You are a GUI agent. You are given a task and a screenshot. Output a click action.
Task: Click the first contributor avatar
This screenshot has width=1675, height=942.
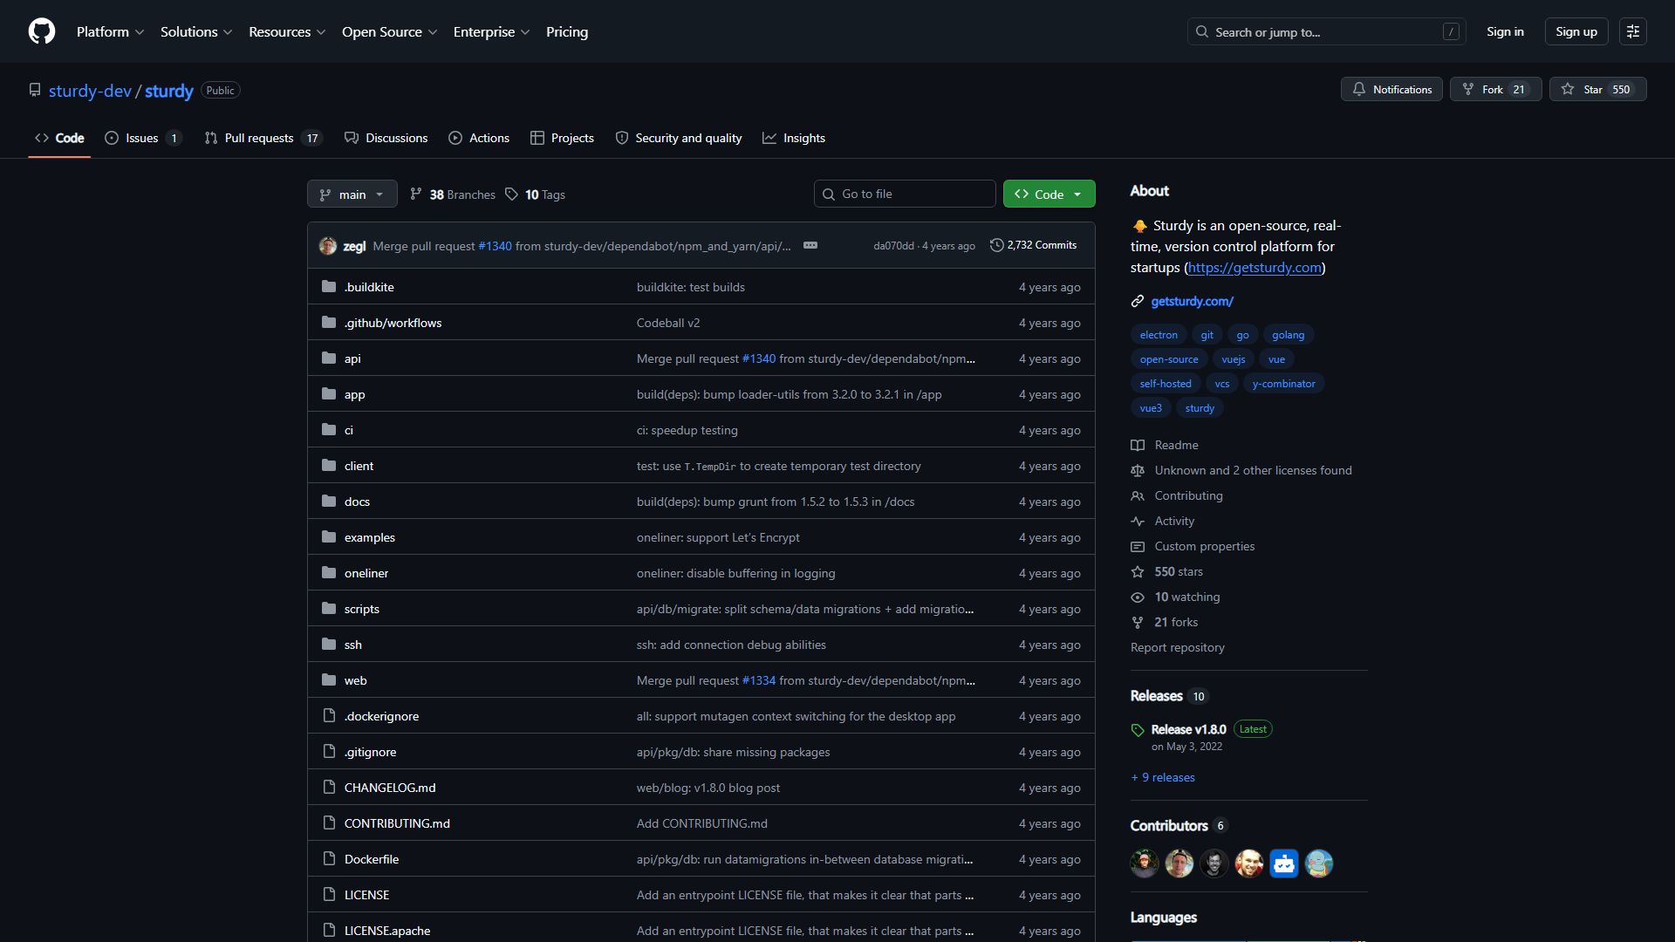point(1145,863)
